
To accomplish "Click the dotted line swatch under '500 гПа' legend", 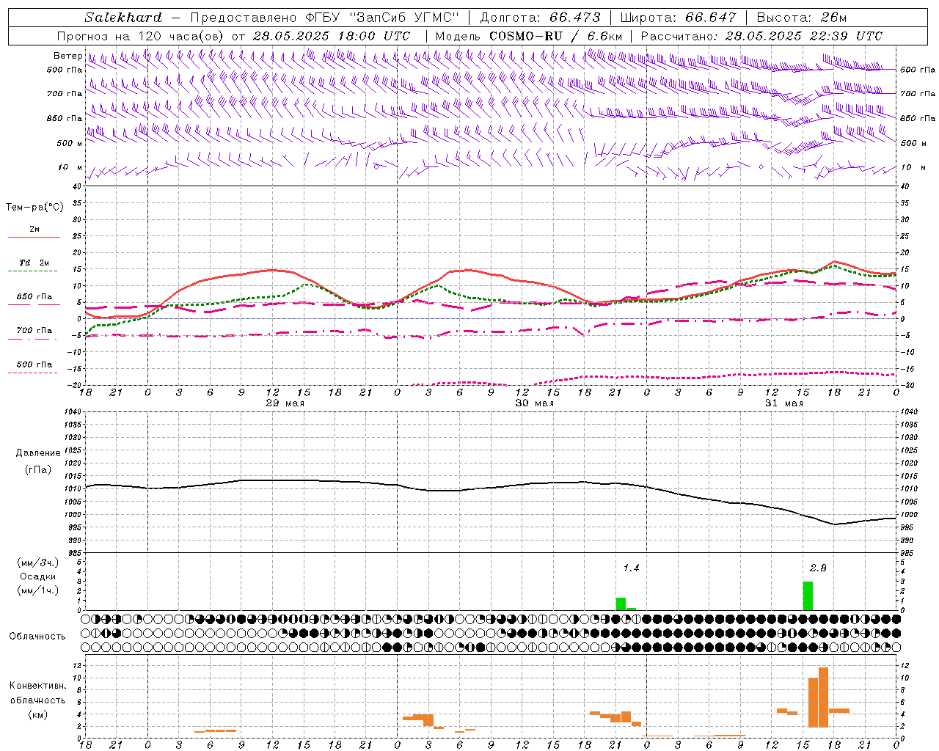I will tap(33, 373).
